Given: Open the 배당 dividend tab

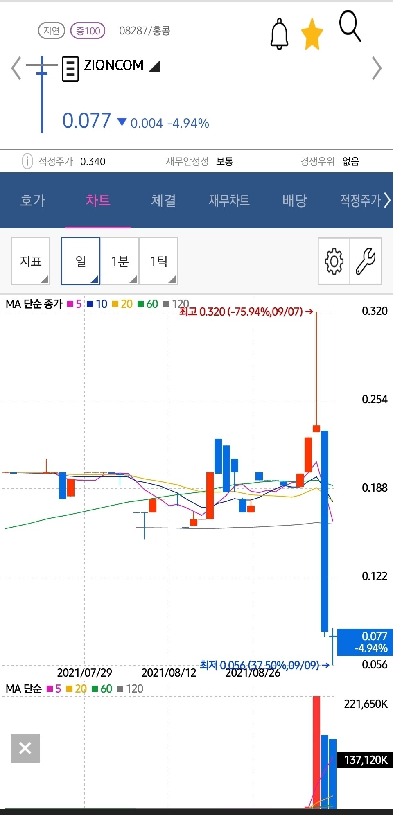Looking at the screenshot, I should [x=295, y=201].
